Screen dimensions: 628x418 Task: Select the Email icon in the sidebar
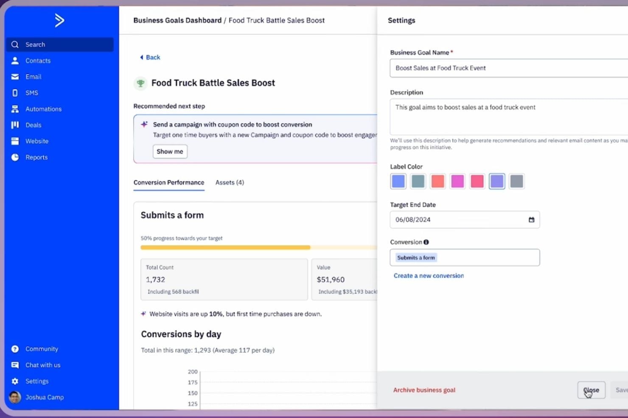[x=33, y=77]
